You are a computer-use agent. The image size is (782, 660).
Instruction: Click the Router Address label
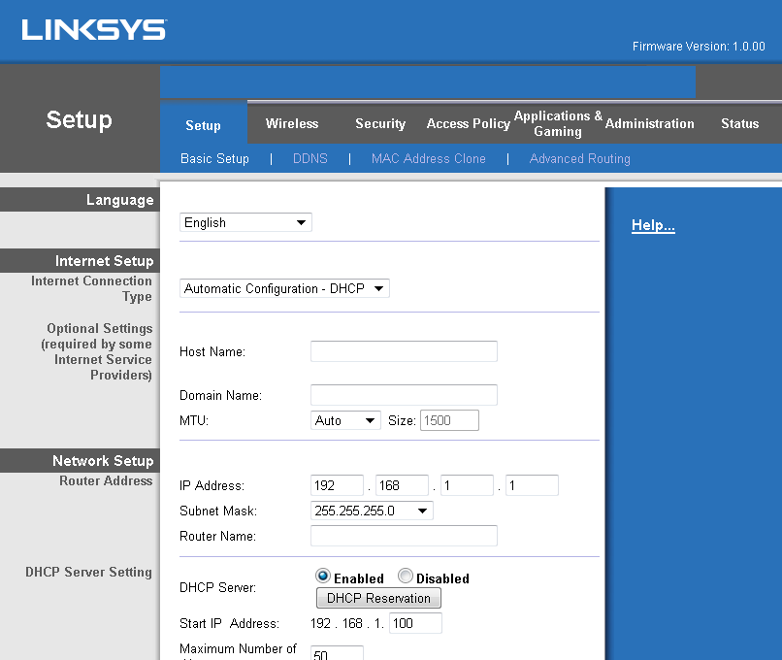[106, 480]
